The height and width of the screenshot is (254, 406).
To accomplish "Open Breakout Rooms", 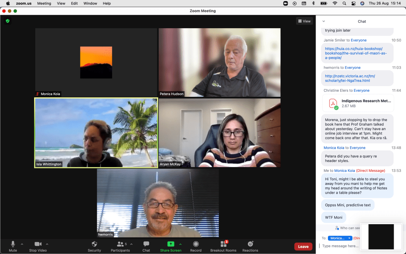I will (x=223, y=246).
